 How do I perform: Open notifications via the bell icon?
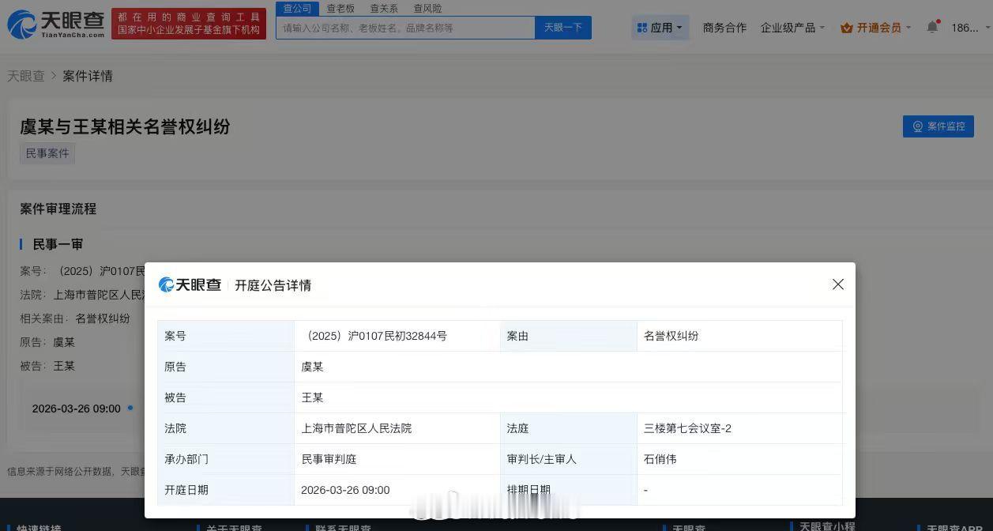pos(932,25)
